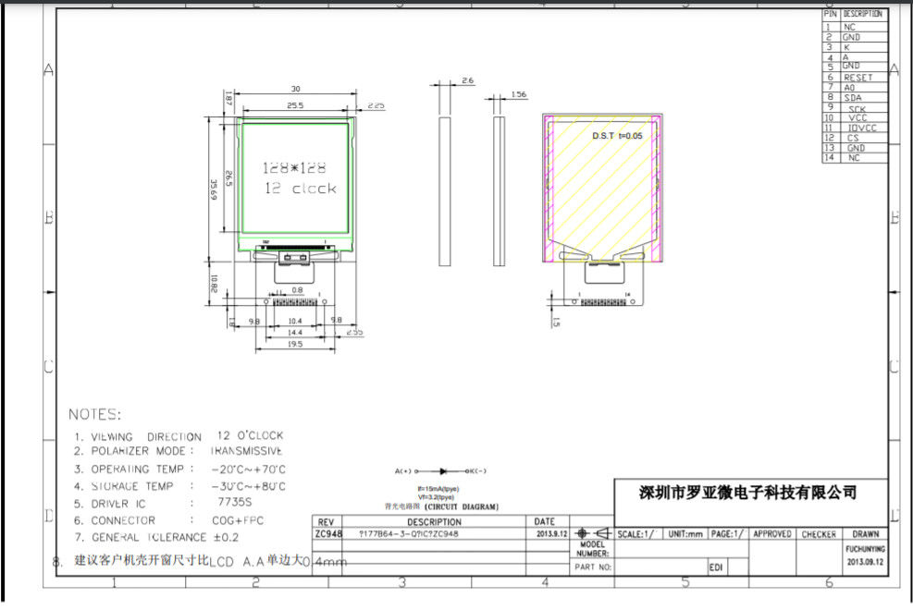Click the projection symbol in the title block
Screen dimensions: 913x610
click(x=589, y=534)
